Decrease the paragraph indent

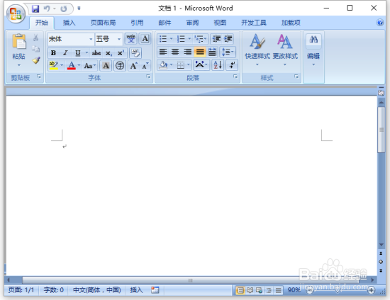(x=216, y=39)
